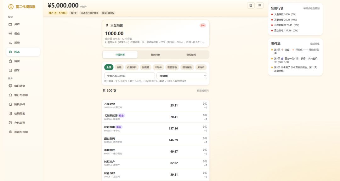Image resolution: width=340 pixels, height=181 pixels.
Task: Open 娱乐 via its square icon
Action: coord(10,70)
